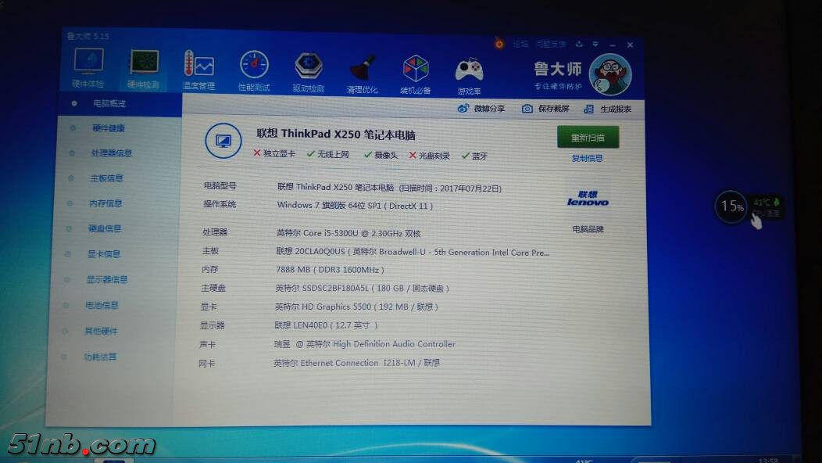
Task: Click the HD Graphics 5500 value
Action: pyautogui.click(x=356, y=307)
